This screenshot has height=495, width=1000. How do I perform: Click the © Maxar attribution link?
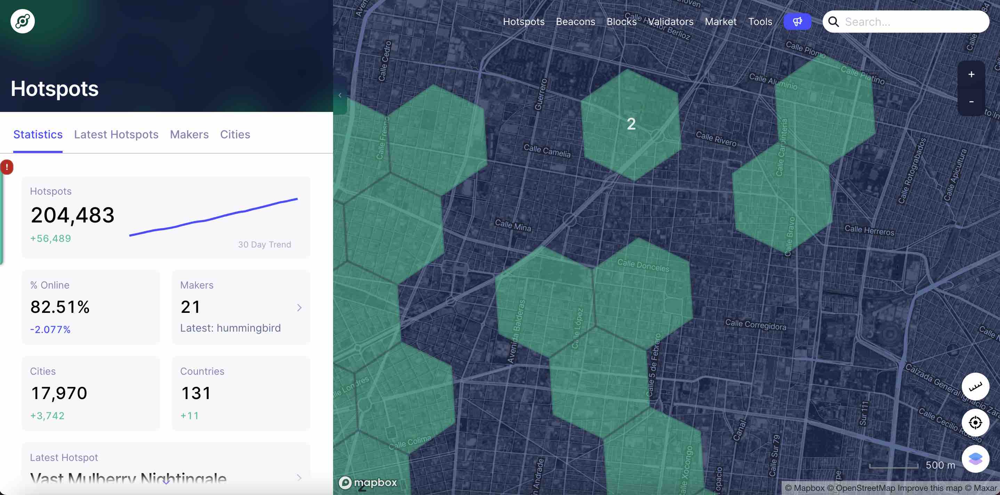981,488
